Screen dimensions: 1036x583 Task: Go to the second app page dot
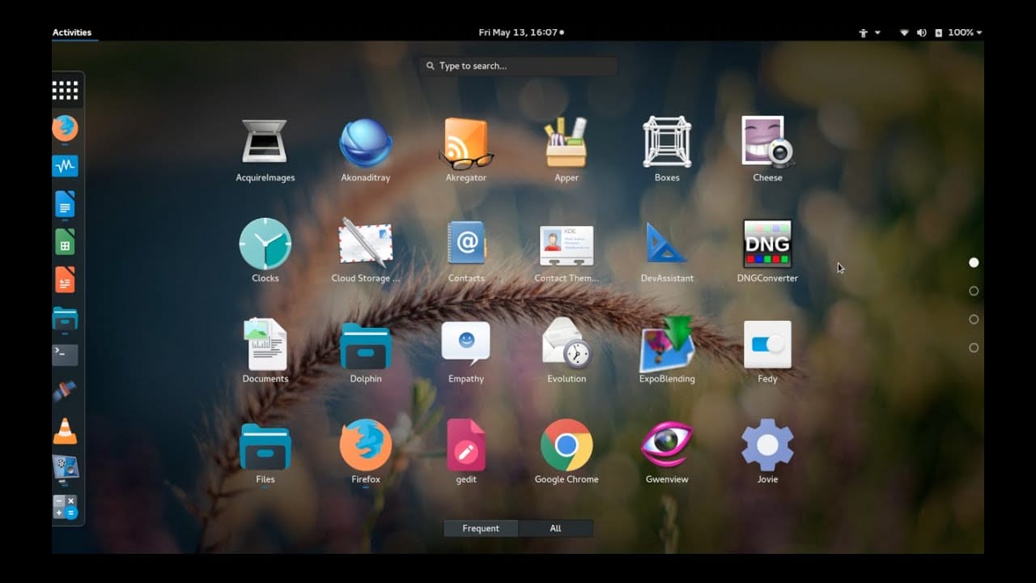(974, 291)
